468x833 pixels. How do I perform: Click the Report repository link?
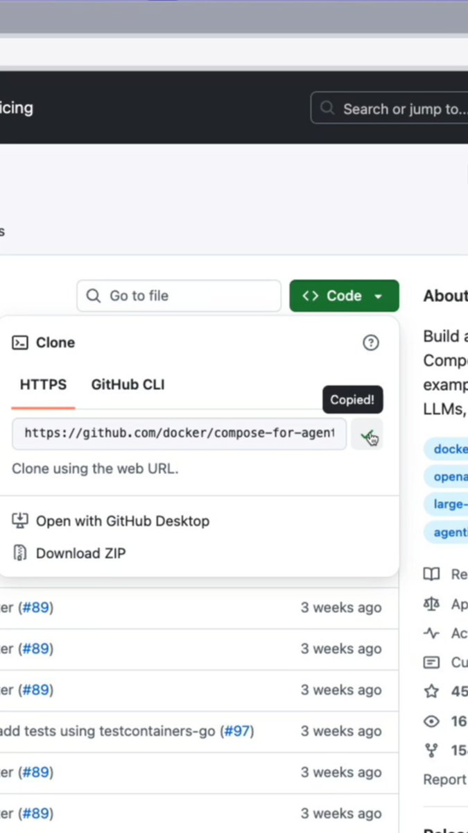[x=445, y=780]
